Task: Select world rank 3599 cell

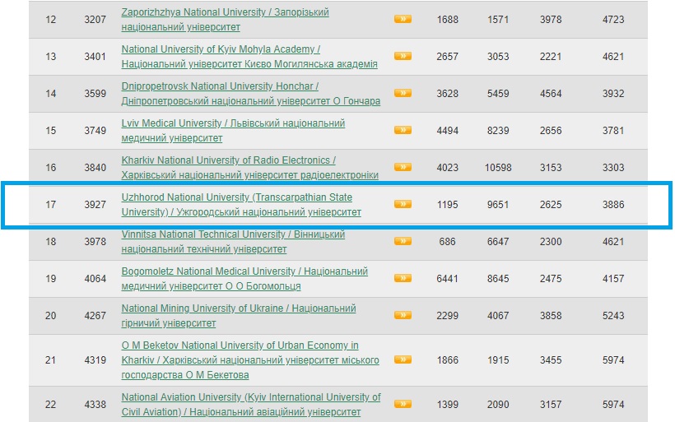Action: tap(95, 94)
